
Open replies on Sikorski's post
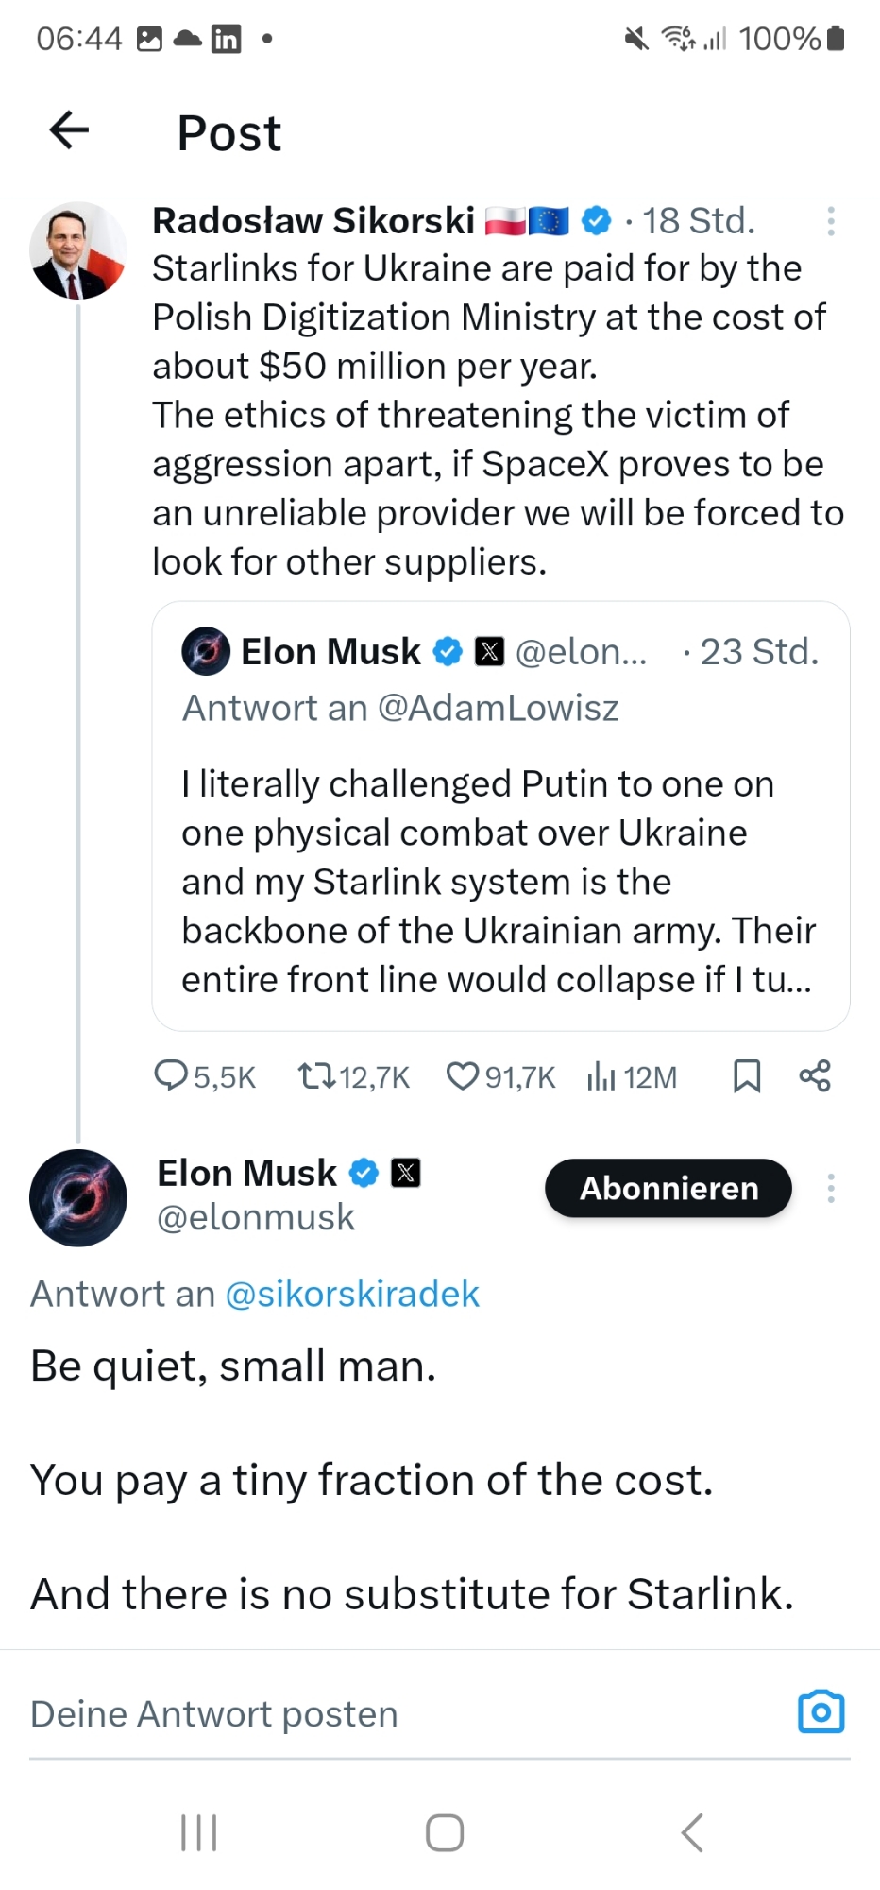pos(172,1075)
